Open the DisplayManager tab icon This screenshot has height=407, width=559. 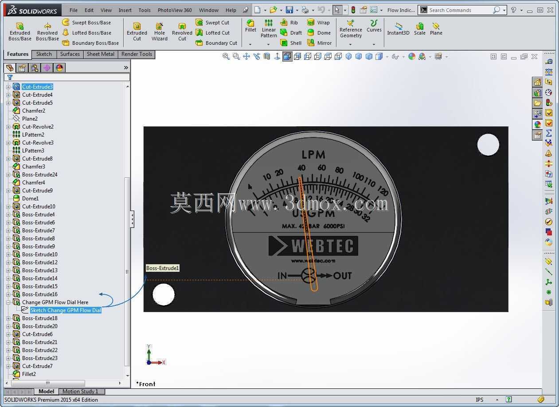(x=59, y=68)
